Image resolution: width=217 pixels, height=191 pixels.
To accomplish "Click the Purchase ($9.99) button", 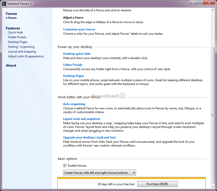I will [x=157, y=184].
